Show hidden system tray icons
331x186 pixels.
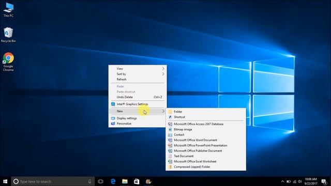pyautogui.click(x=283, y=181)
